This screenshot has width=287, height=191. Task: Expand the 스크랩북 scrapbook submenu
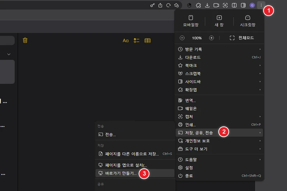click(x=219, y=73)
